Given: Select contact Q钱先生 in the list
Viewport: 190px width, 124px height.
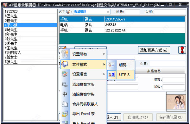Looking at the screenshot, I should click(30, 43).
